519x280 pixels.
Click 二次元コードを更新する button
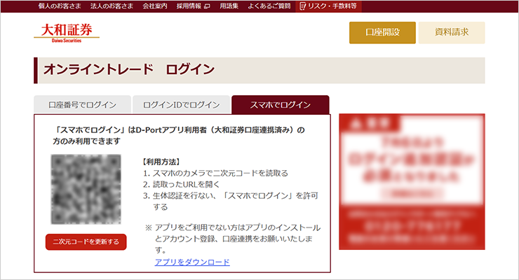pos(86,242)
